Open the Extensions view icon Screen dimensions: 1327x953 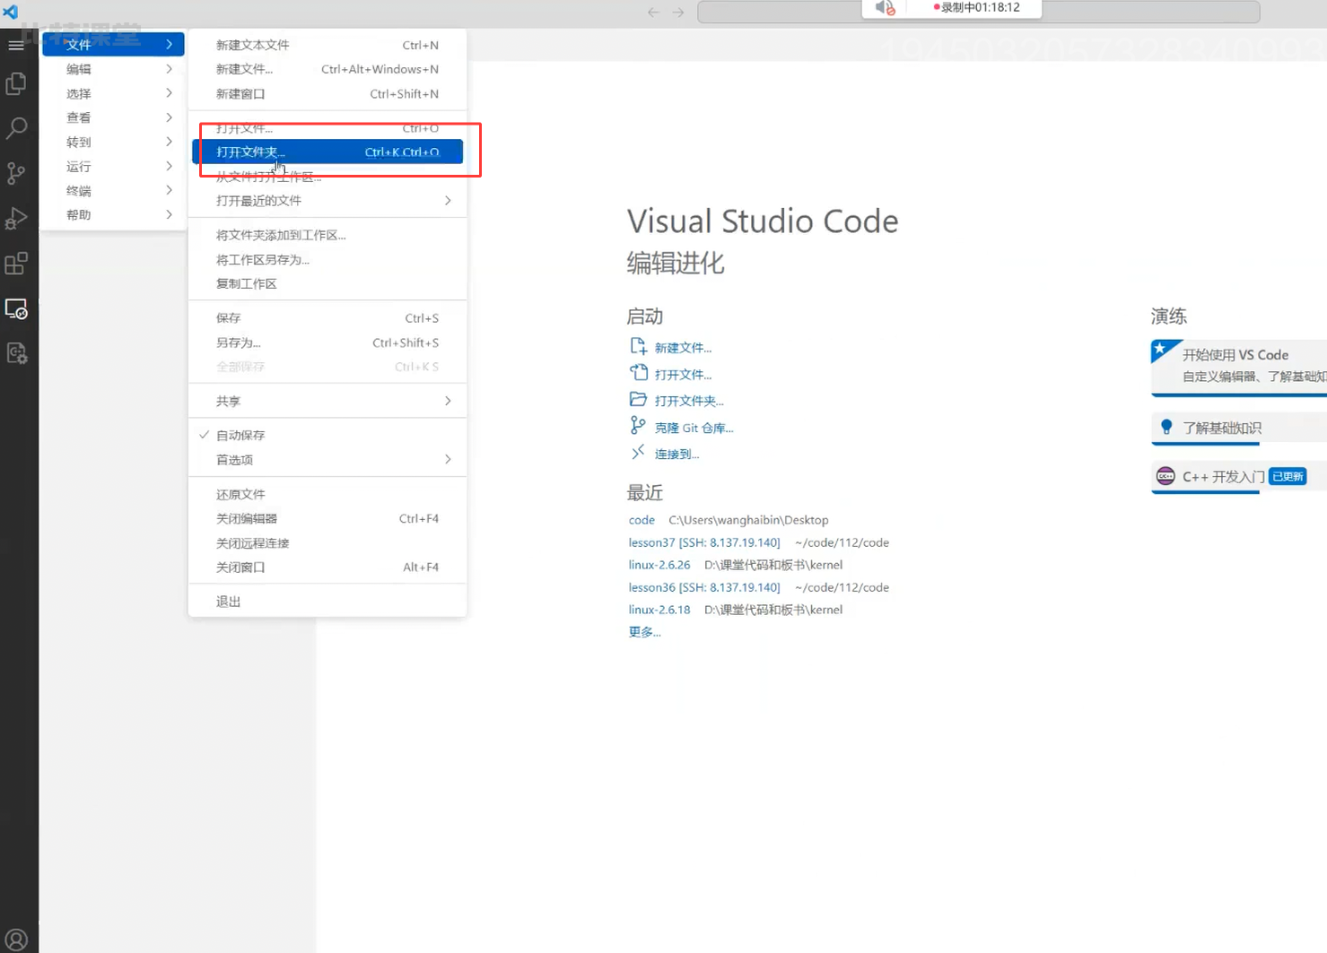pos(16,264)
